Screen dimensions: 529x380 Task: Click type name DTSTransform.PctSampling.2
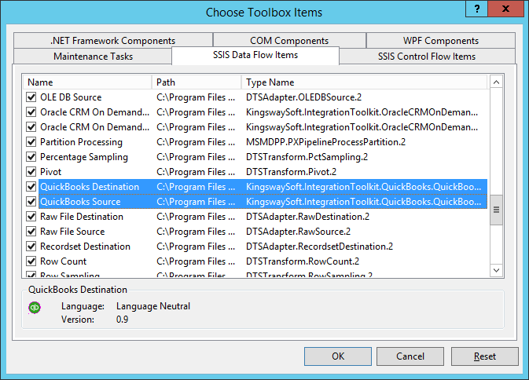pos(307,157)
